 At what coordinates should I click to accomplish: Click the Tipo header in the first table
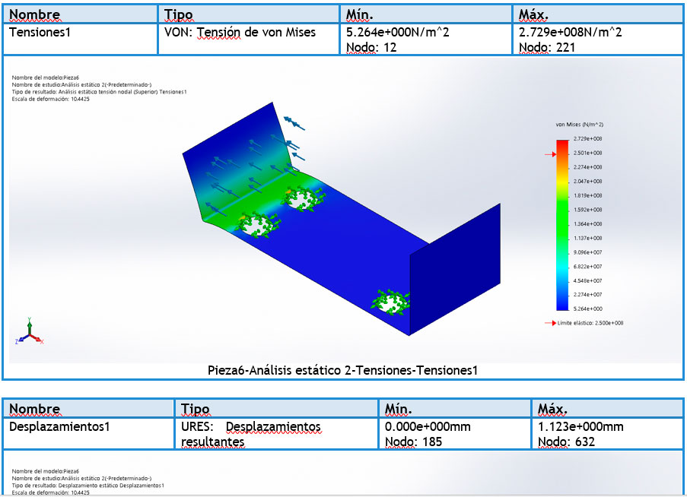click(x=179, y=15)
